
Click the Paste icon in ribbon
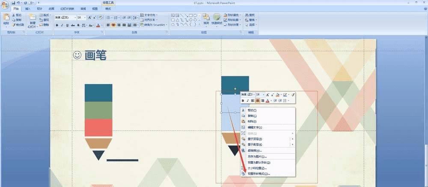(x=6, y=17)
